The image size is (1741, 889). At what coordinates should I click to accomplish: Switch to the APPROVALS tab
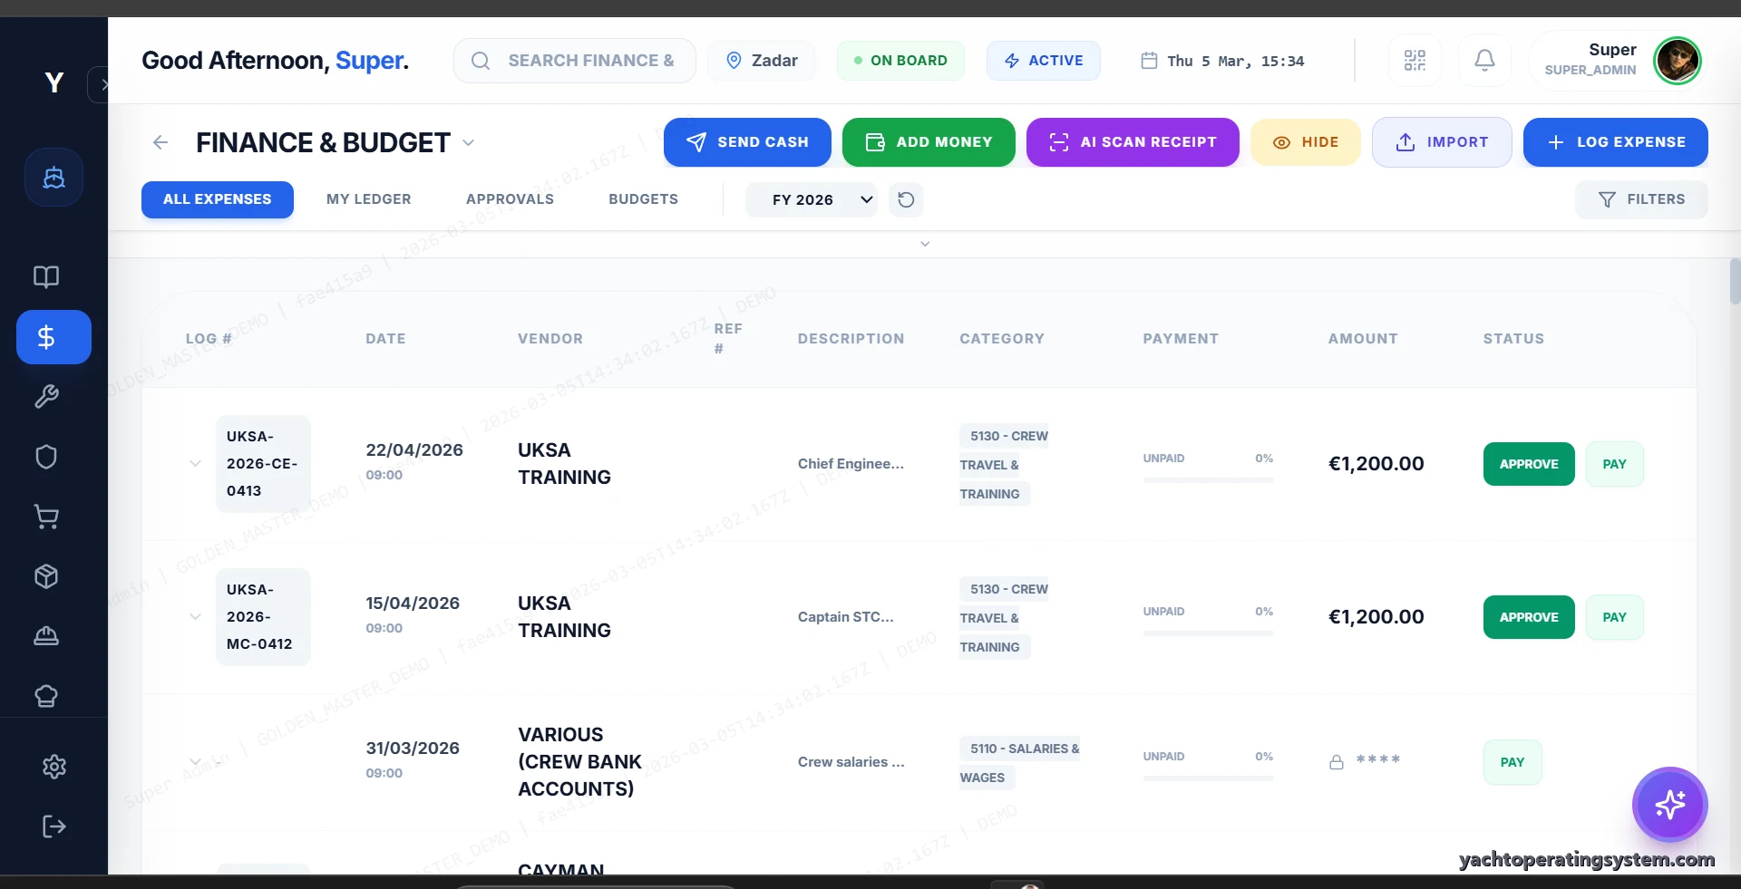pos(511,199)
